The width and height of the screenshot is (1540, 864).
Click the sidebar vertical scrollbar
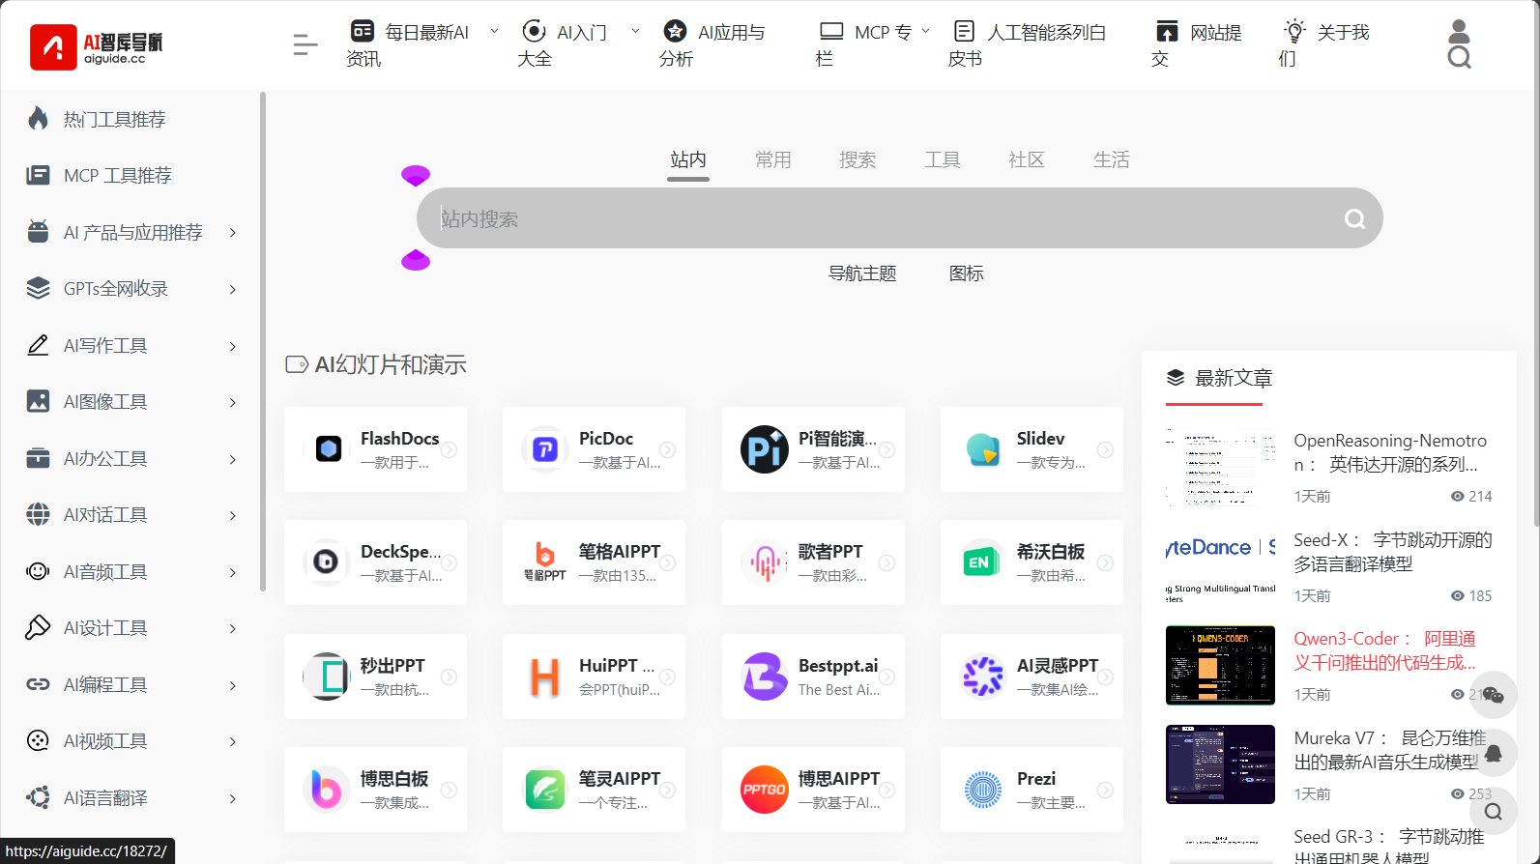coord(263,342)
